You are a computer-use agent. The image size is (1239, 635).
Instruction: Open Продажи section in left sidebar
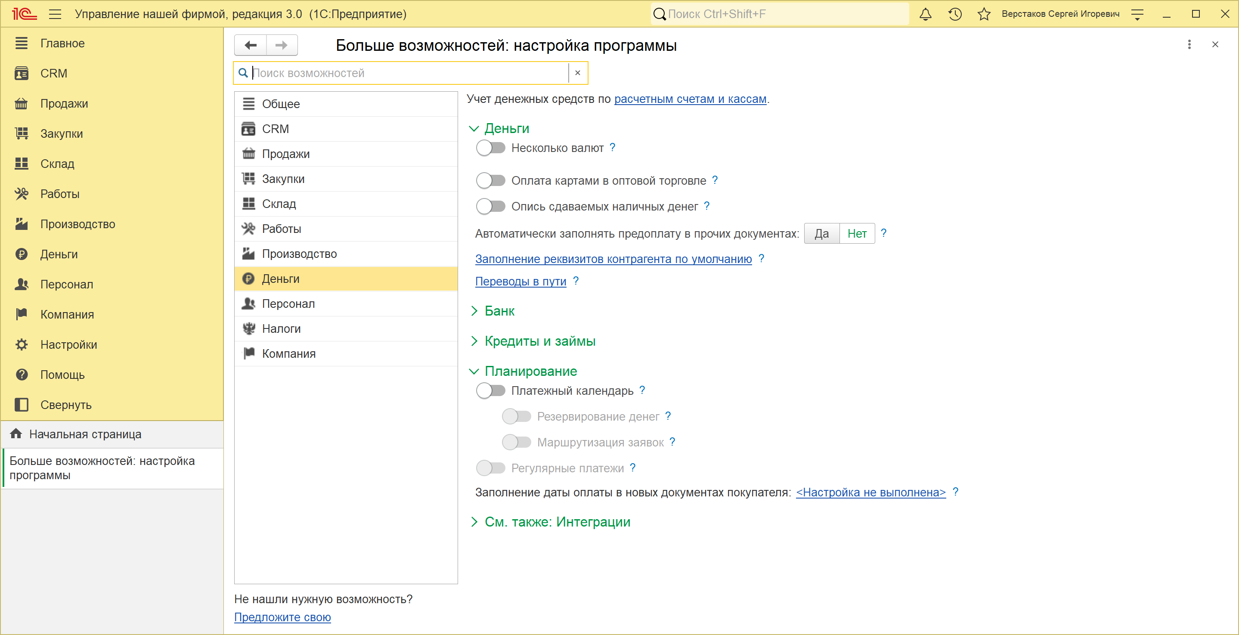[112, 103]
